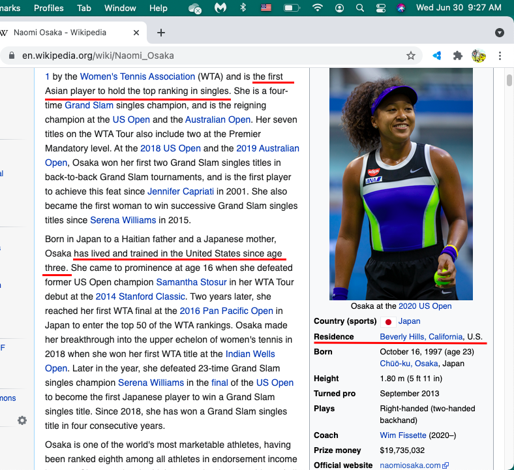514x470 pixels.
Task: Bookmark this page with the star icon
Action: click(411, 55)
